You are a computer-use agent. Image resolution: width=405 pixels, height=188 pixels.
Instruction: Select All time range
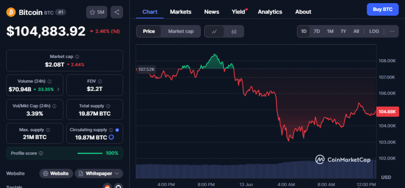tap(356, 32)
